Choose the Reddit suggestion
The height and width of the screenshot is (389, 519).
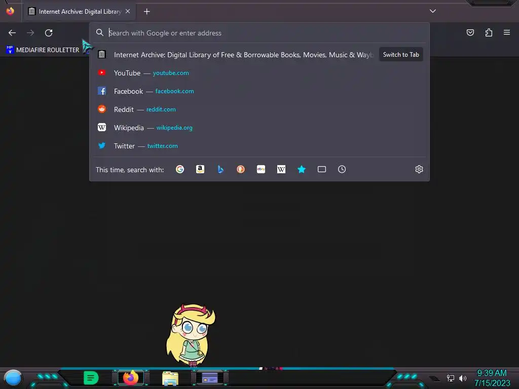260,109
